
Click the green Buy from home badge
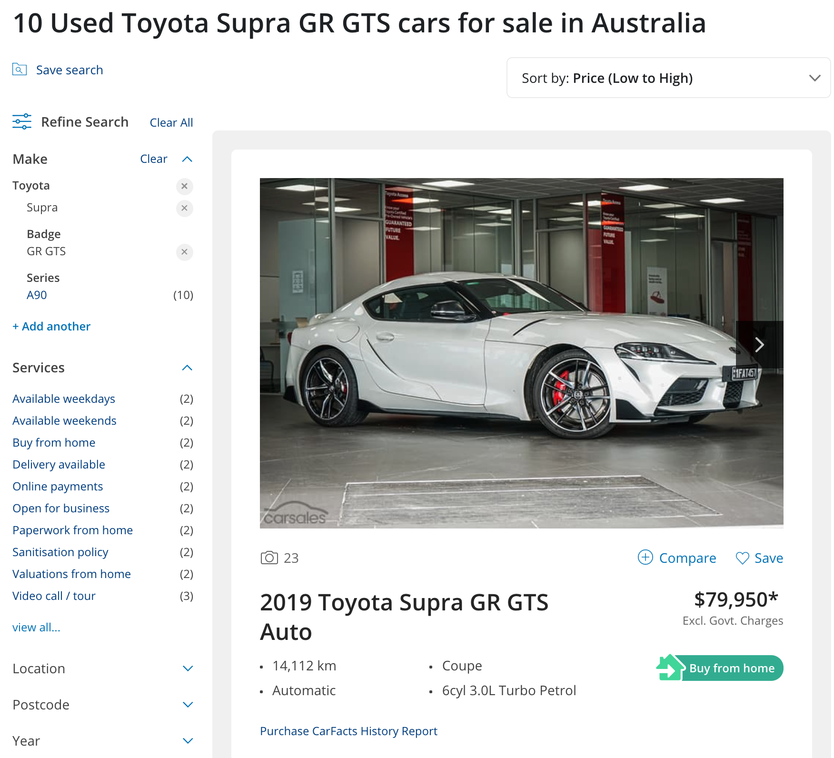tap(720, 668)
